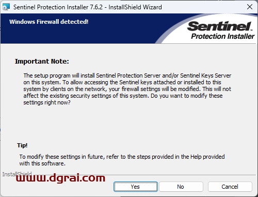The height and width of the screenshot is (197, 258).
Task: Select the Windows Firewall detected! heading
Action: [49, 22]
